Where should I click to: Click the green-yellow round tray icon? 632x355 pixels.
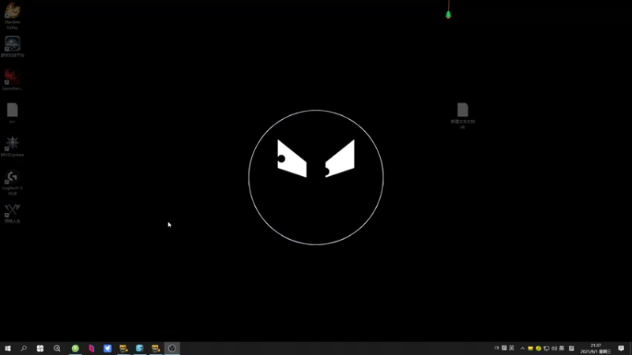pos(539,349)
